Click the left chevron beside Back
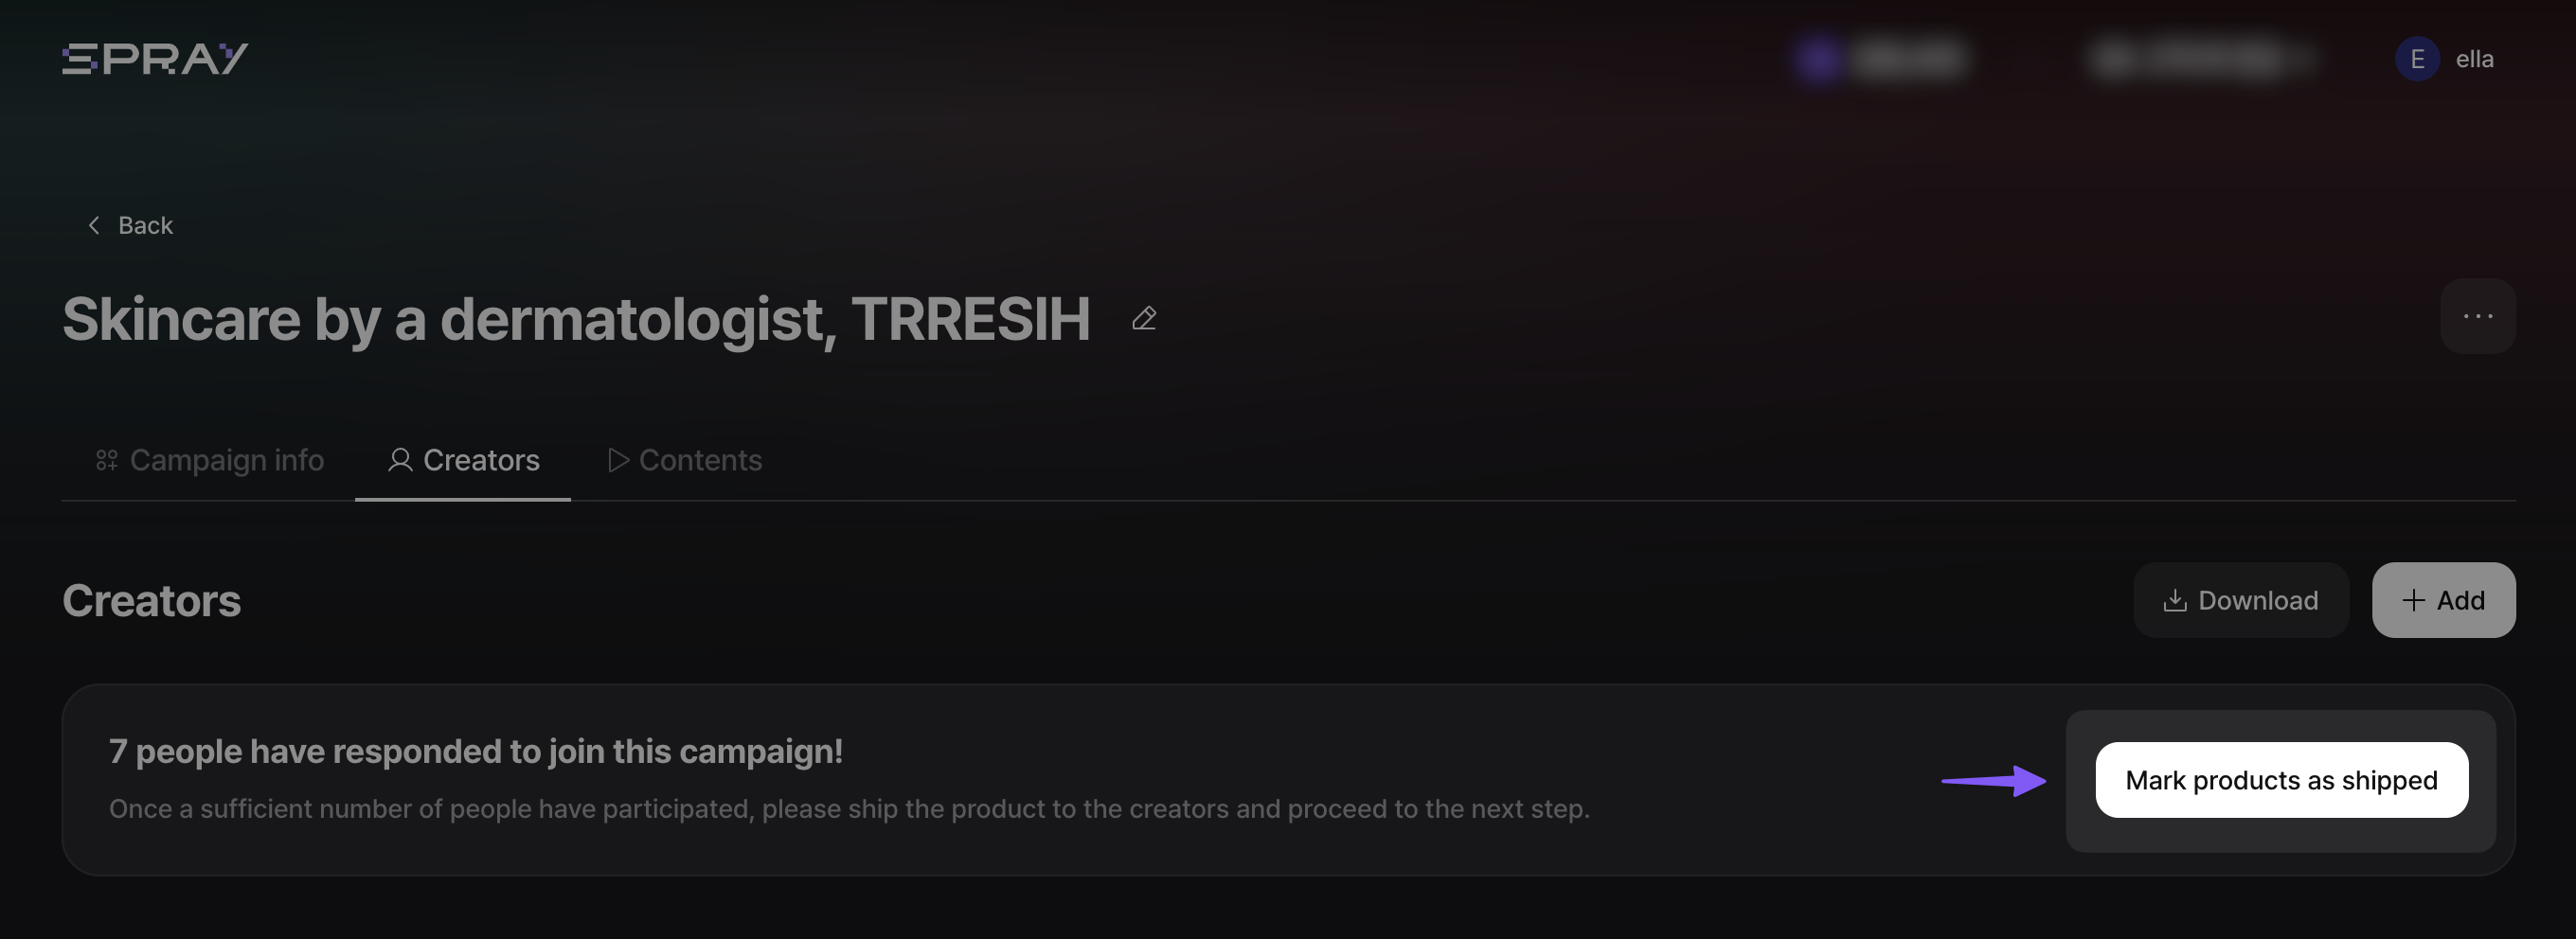Image resolution: width=2576 pixels, height=939 pixels. (94, 225)
